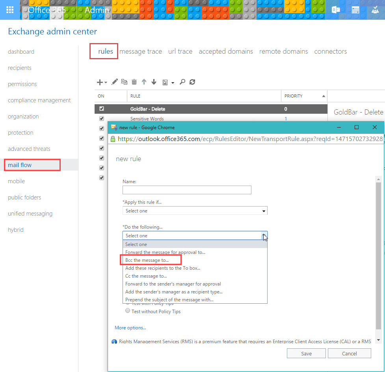
Task: Click the 'More options...' link
Action: click(130, 328)
